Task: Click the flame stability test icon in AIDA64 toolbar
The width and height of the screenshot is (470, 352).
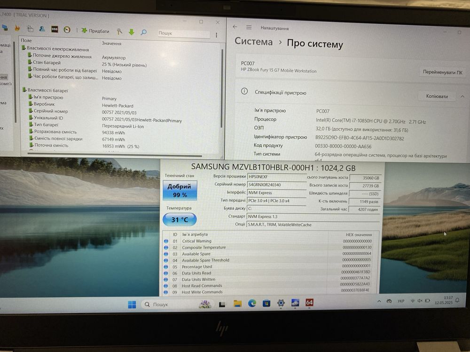Action: (17, 28)
